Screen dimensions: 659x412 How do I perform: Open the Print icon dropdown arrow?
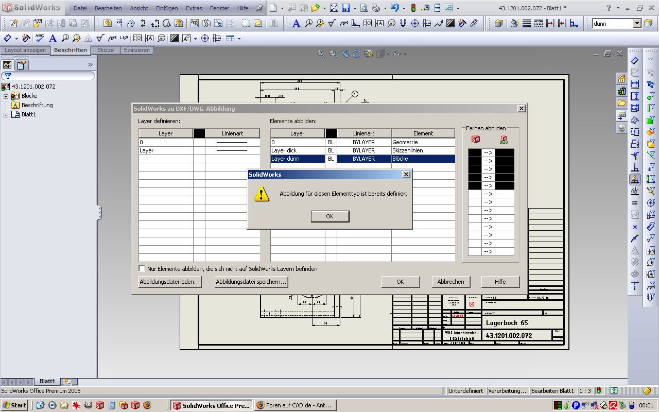pos(385,8)
